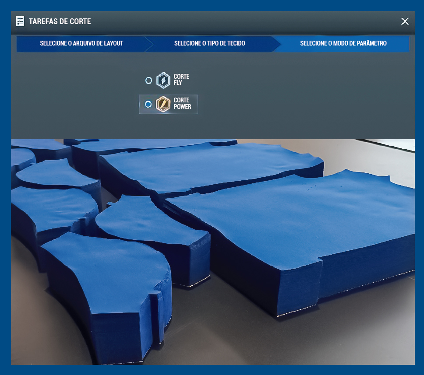
Task: Pick the Corte Power text label
Action: click(x=182, y=103)
